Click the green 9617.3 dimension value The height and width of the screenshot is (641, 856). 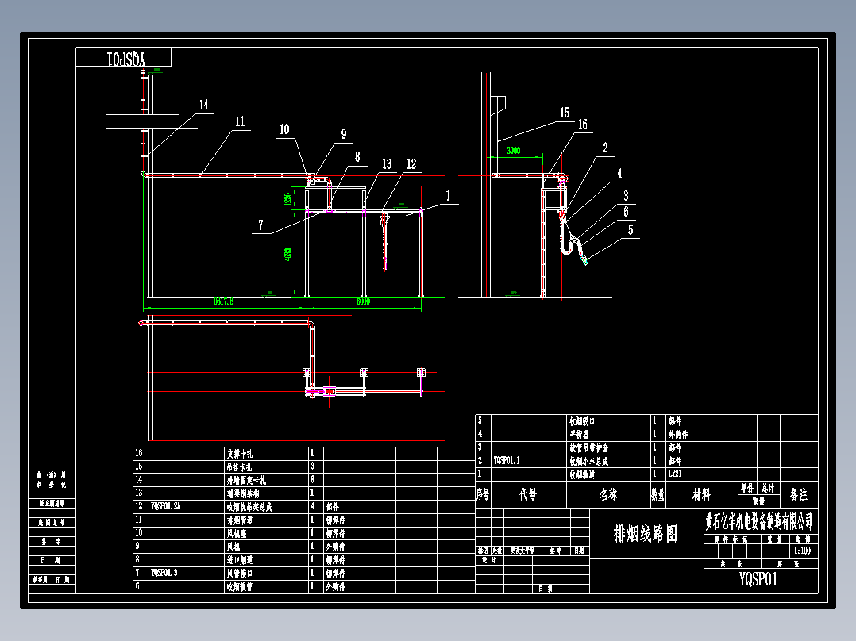(223, 301)
